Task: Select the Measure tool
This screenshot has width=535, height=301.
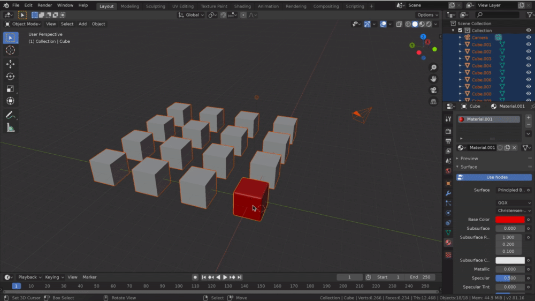Action: [10, 128]
